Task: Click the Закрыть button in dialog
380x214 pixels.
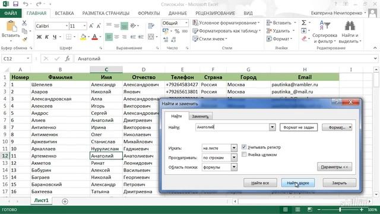Action: coord(339,183)
